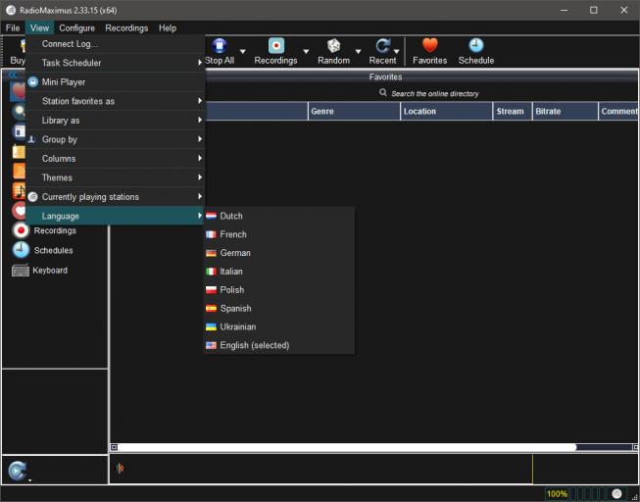This screenshot has height=502, width=640.
Task: Click the Ukrainian flag icon
Action: click(211, 327)
